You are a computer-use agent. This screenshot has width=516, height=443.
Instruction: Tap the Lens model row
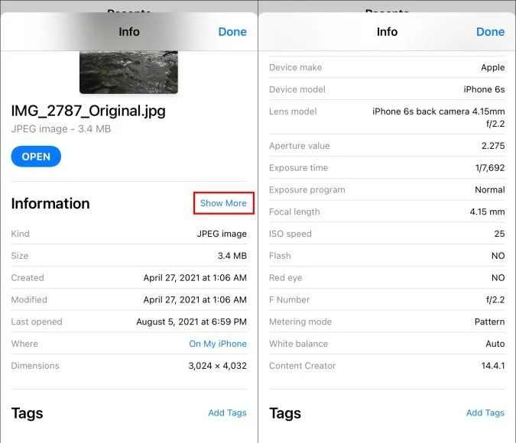[387, 118]
